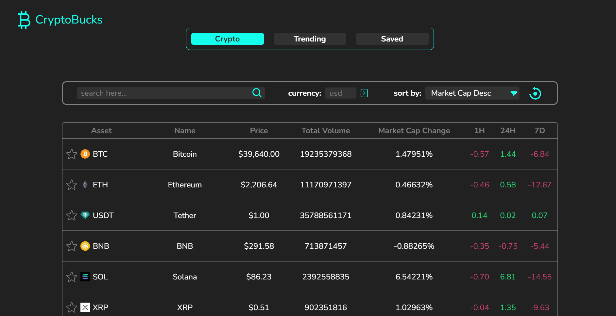Click the BTC asset symbol
Image resolution: width=616 pixels, height=316 pixels.
(100, 154)
